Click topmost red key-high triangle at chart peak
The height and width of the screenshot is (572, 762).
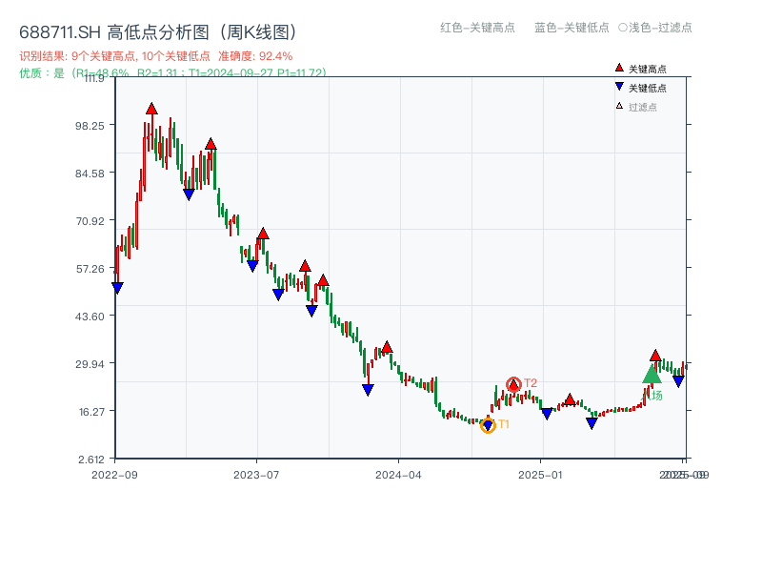click(x=151, y=109)
